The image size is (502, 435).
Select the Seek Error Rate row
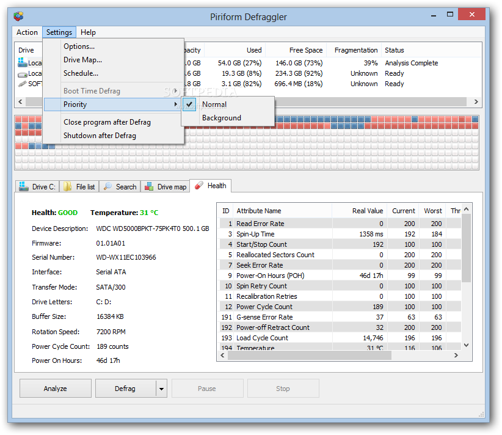[x=340, y=265]
